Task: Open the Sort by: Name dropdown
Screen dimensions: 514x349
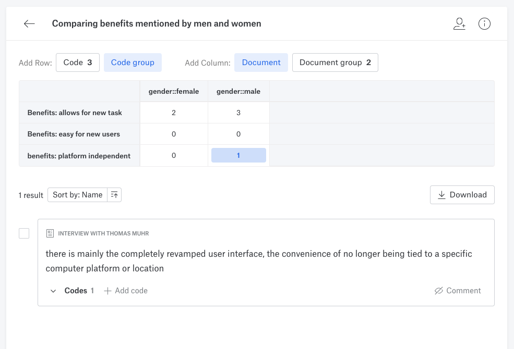Action: click(x=77, y=195)
